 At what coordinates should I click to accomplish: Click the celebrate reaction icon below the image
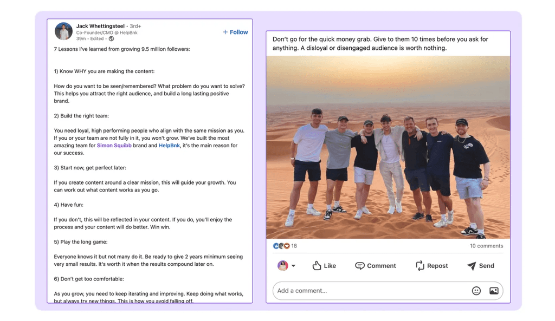(281, 246)
